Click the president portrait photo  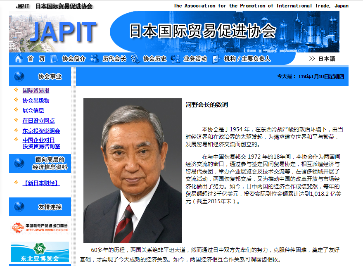(x=133, y=171)
